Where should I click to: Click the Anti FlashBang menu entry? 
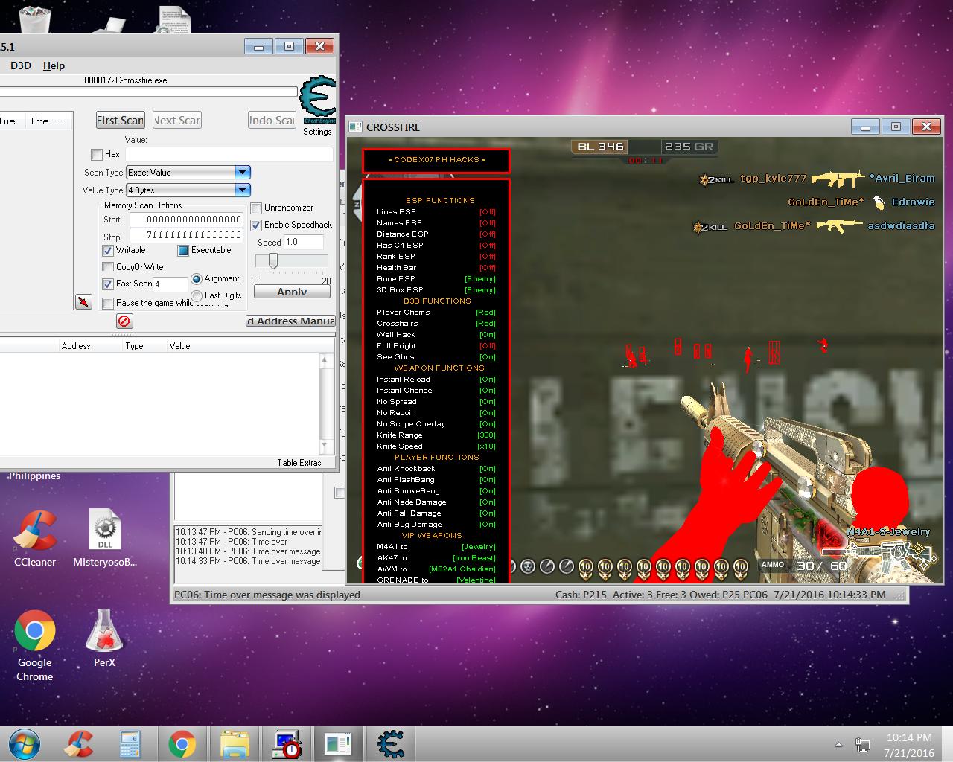coord(436,480)
